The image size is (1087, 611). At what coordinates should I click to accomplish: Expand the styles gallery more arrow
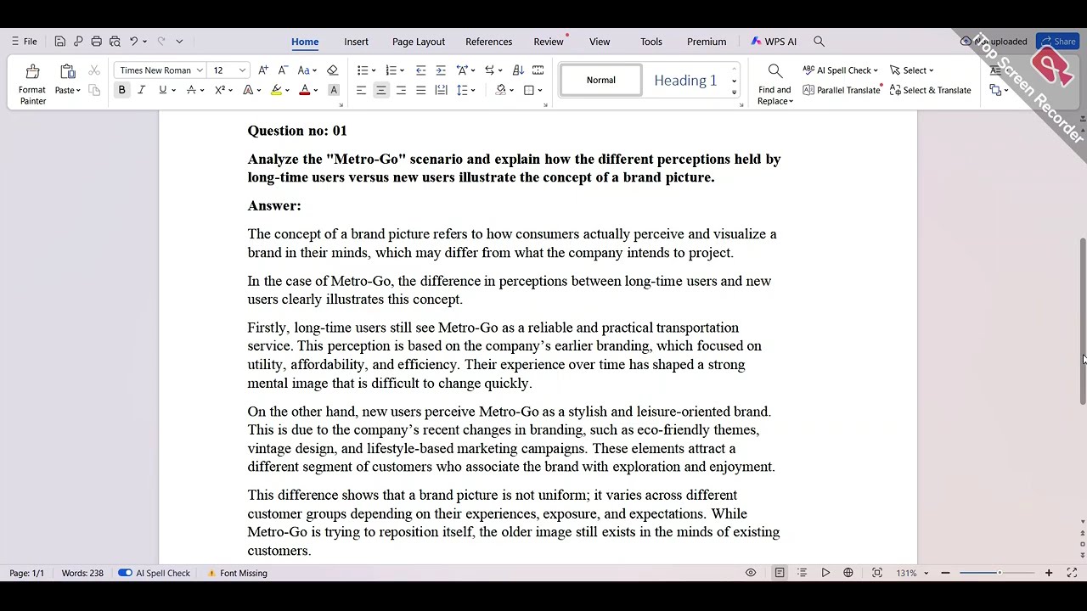pos(734,92)
